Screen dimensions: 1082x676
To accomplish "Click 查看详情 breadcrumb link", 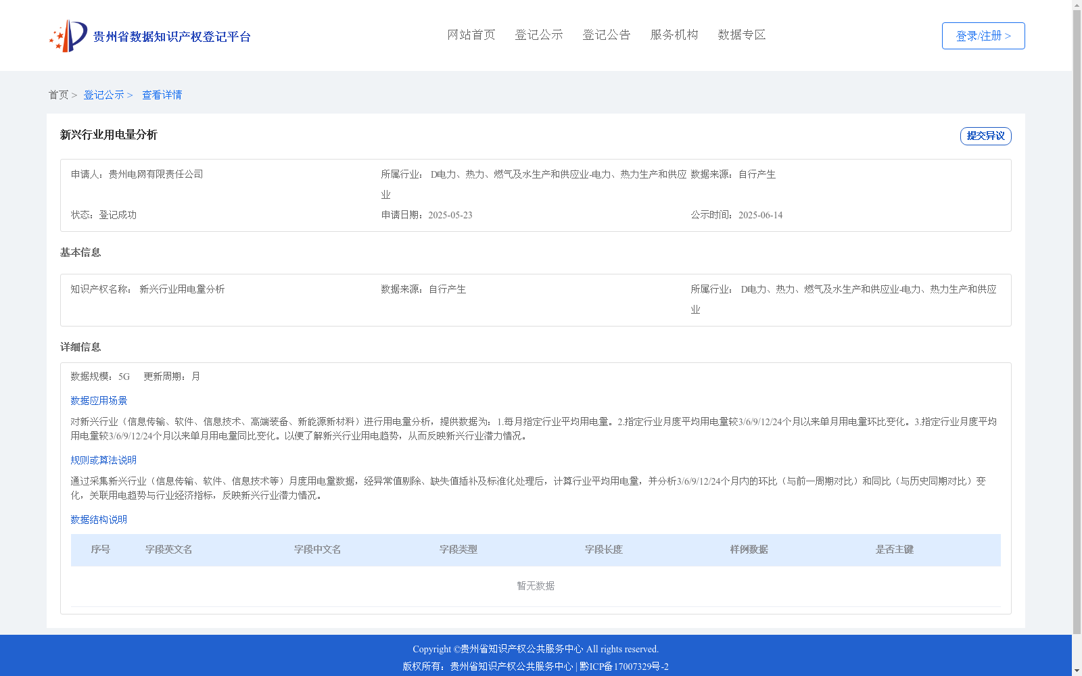I will 162,95.
